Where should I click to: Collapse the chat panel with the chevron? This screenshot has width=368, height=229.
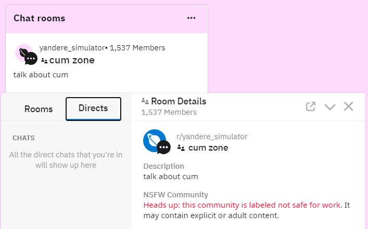coord(330,107)
